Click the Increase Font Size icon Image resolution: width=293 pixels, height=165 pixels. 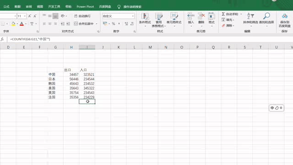pyautogui.click(x=29, y=16)
